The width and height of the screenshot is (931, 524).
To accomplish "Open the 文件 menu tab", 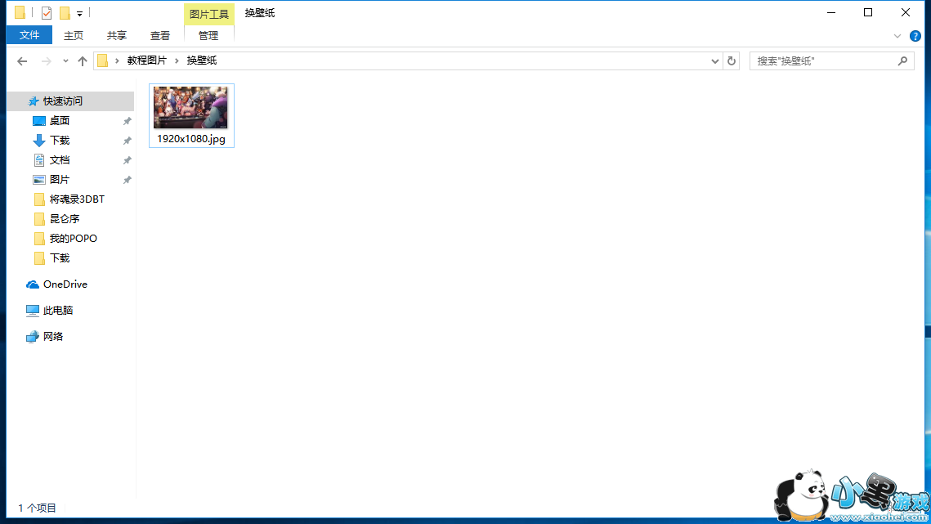I will [x=29, y=35].
